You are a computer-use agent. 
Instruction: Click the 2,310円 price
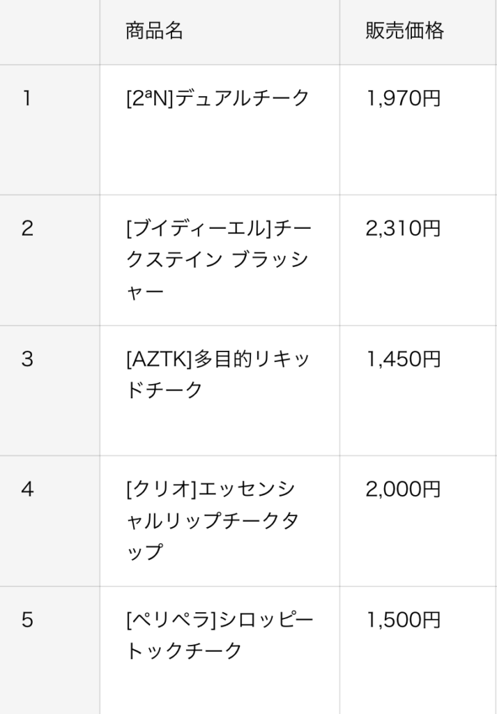point(404,228)
